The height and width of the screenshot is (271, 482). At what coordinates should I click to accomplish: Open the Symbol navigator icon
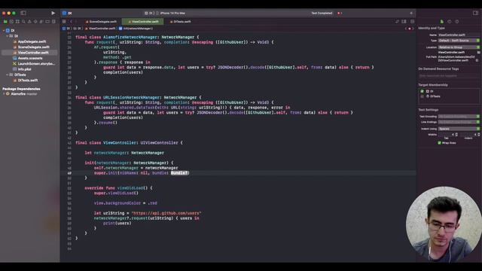coord(17,22)
